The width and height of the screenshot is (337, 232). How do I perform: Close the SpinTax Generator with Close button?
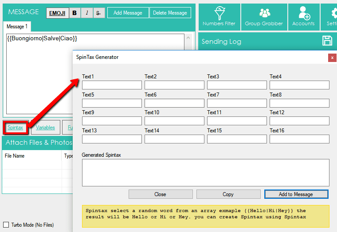click(x=161, y=194)
